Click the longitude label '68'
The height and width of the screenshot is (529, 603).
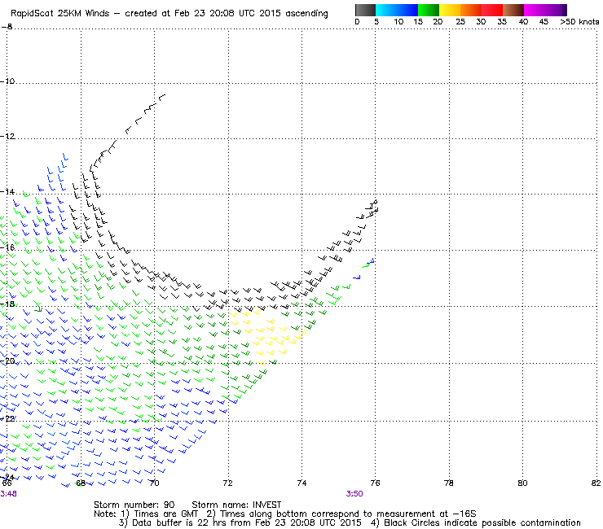(x=81, y=483)
